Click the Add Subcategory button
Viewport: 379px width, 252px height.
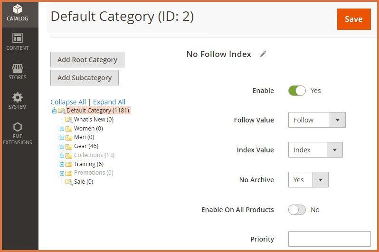pyautogui.click(x=85, y=78)
